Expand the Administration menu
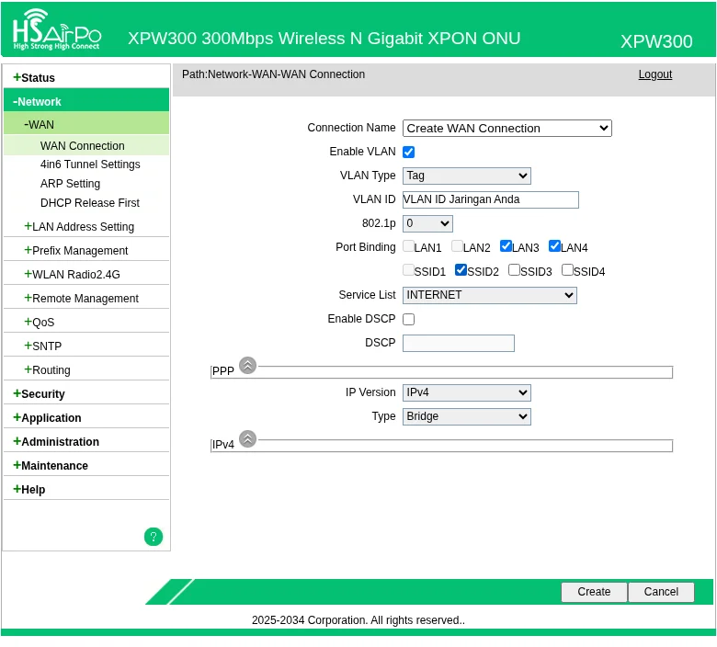Image resolution: width=717 pixels, height=647 pixels. pyautogui.click(x=86, y=442)
